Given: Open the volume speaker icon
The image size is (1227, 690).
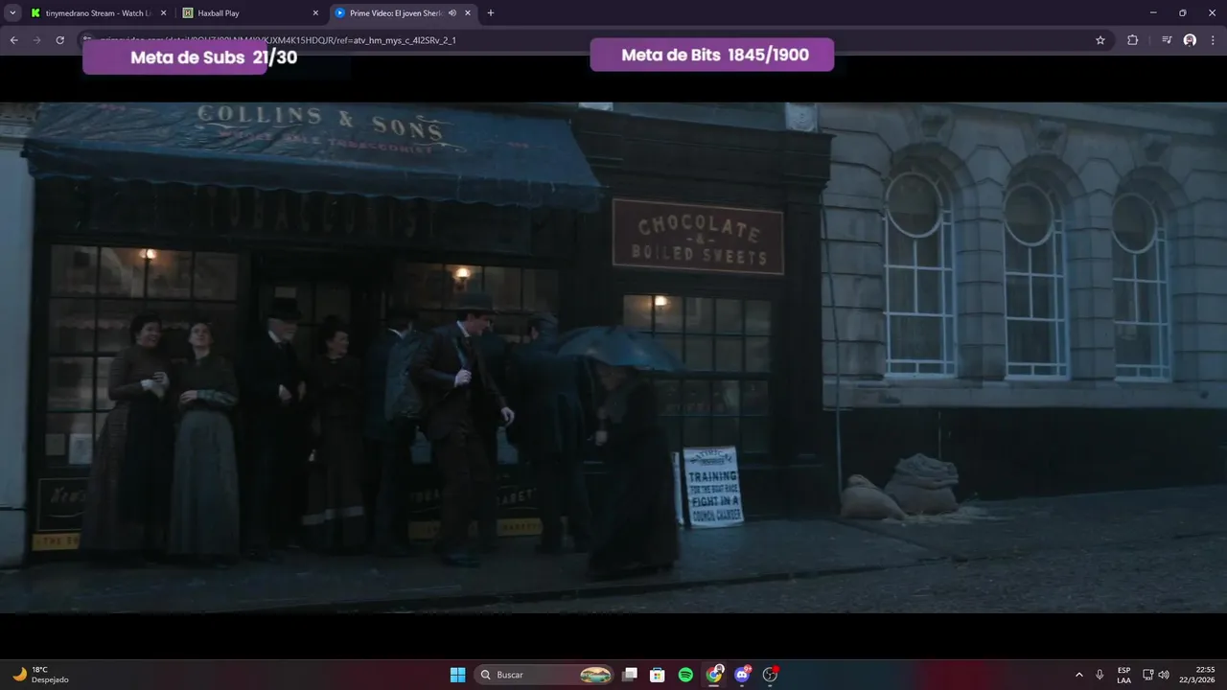Looking at the screenshot, I should point(1164,675).
